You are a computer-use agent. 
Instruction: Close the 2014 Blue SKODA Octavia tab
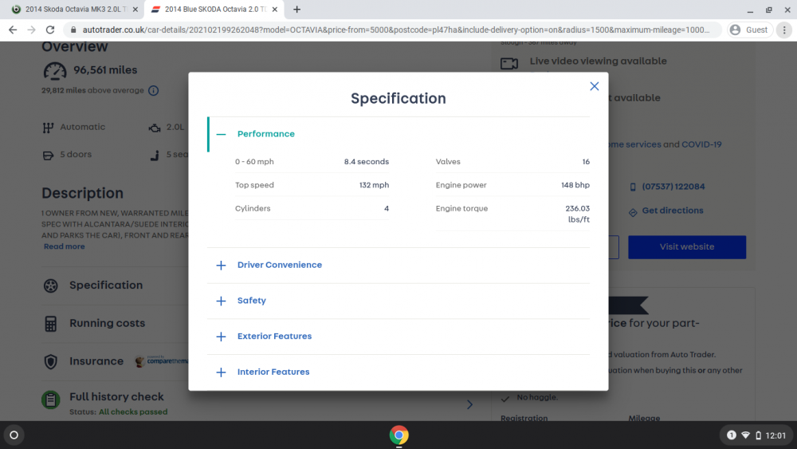pos(275,9)
